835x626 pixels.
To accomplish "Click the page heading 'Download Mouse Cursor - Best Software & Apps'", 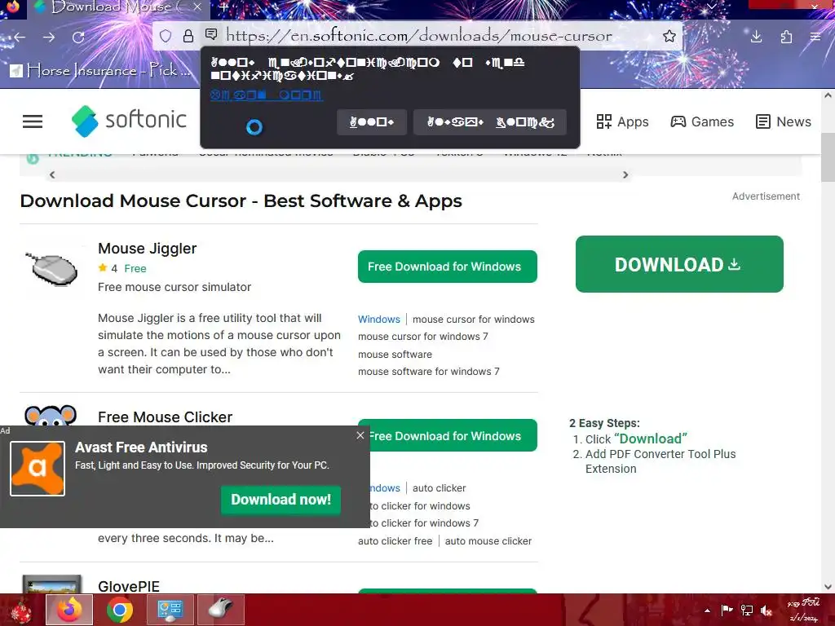I will [241, 201].
